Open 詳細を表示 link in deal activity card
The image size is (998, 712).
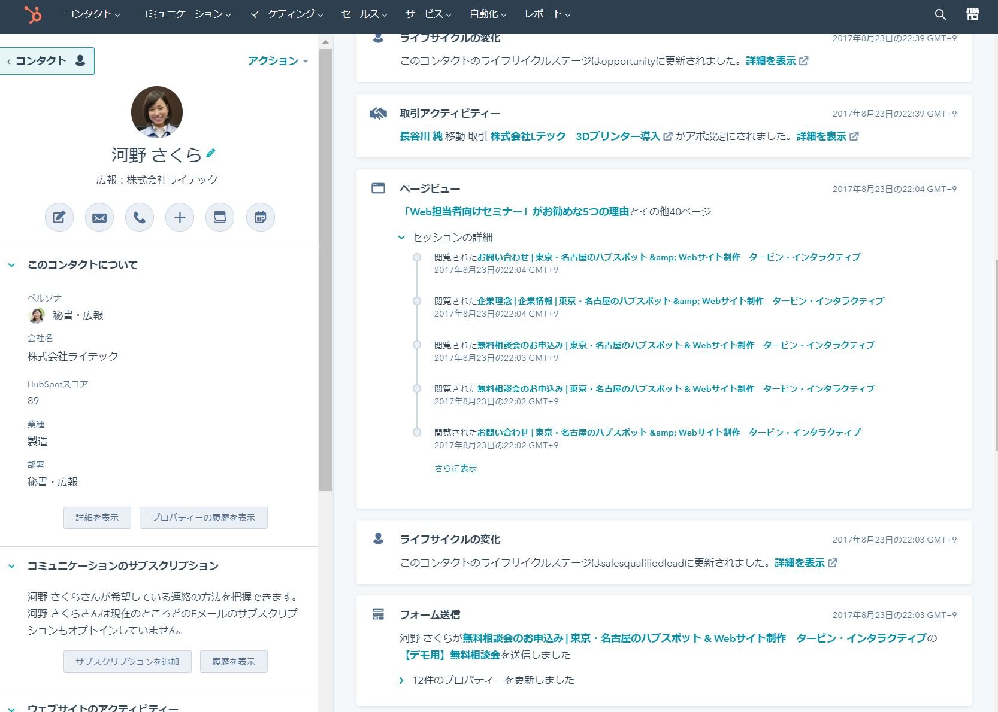821,136
